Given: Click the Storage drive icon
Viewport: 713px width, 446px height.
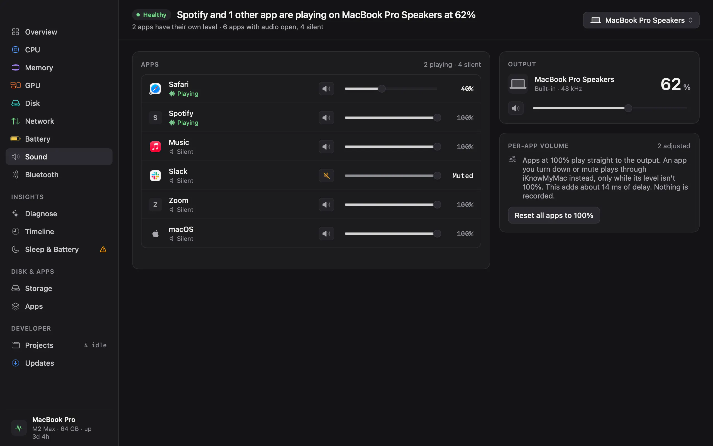Looking at the screenshot, I should click(x=16, y=288).
